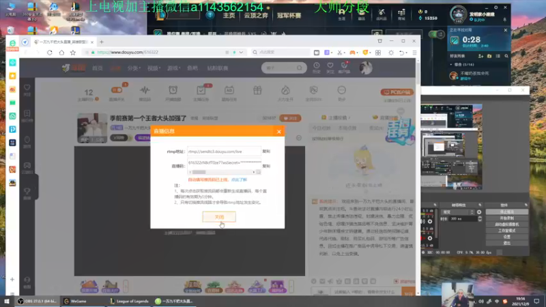Open the gift box icon in streamer toolbar
Image resolution: width=546 pixels, height=307 pixels.
[257, 90]
